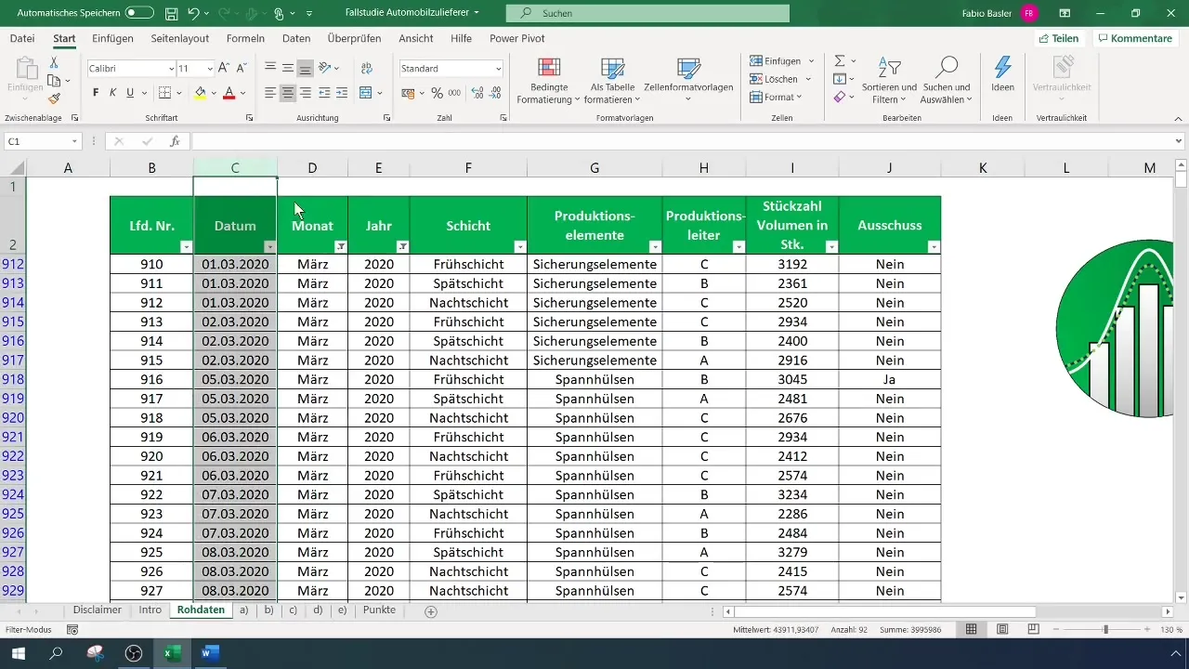
Task: Increase font size icon
Action: pyautogui.click(x=224, y=69)
